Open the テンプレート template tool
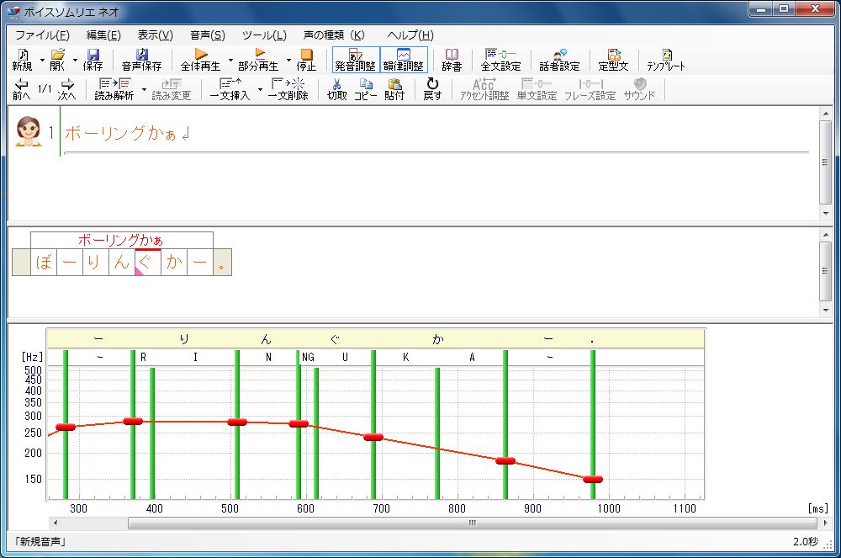The image size is (841, 558). pos(666,60)
